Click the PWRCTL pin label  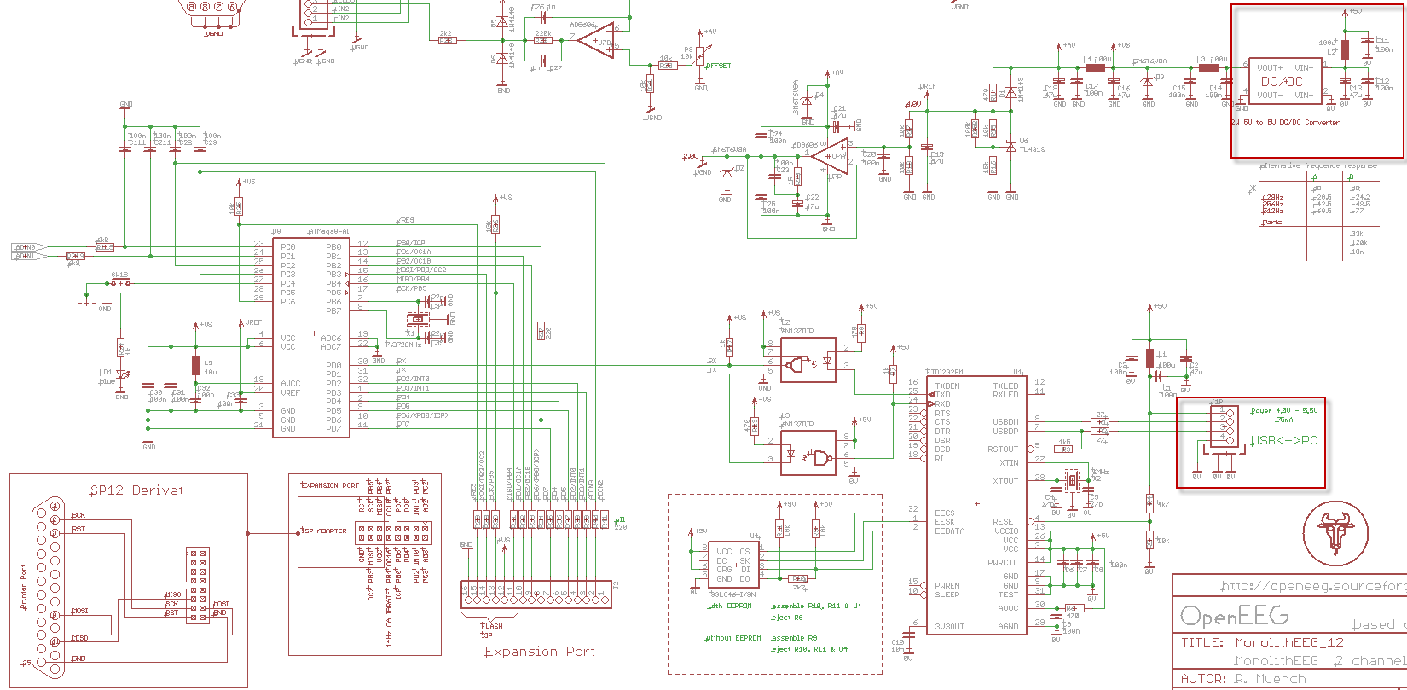point(1003,562)
